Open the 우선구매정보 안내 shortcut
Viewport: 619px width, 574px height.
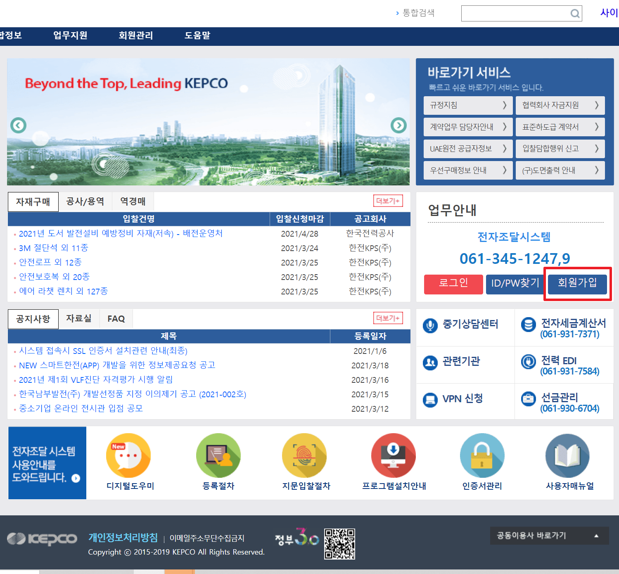(x=468, y=170)
